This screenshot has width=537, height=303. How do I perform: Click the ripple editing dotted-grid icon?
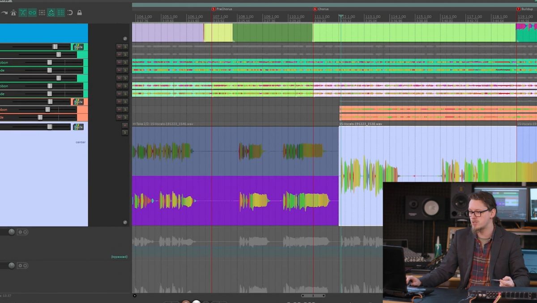coord(42,13)
